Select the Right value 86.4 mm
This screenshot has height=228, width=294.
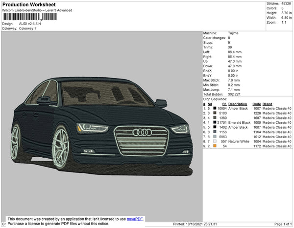tap(235, 57)
